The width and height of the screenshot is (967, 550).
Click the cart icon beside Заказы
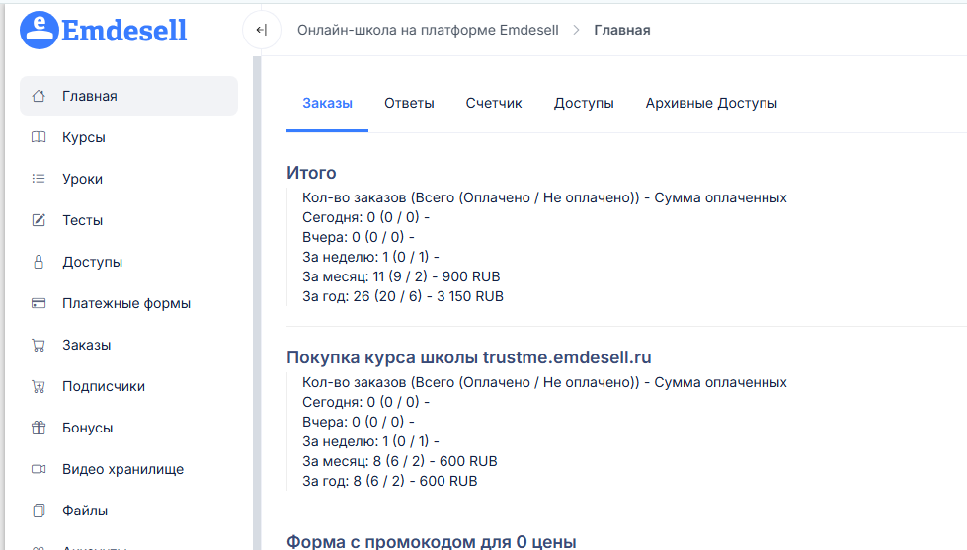point(39,345)
